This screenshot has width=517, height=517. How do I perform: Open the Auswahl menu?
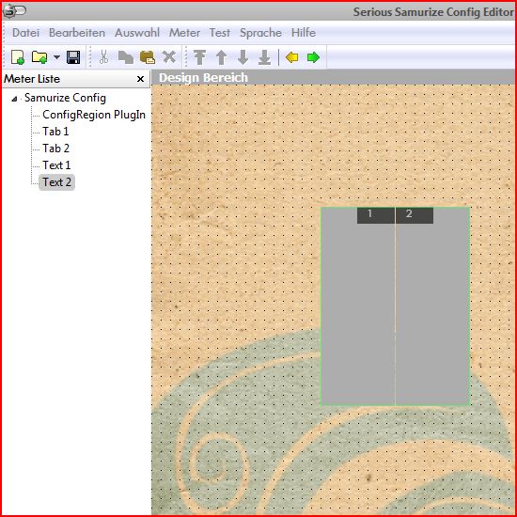coord(137,33)
